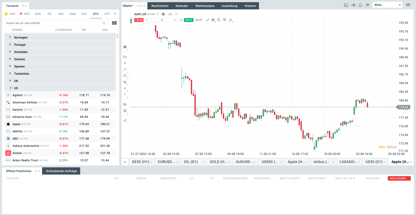Select the trendline drawing tool
This screenshot has height=215, width=416.
[x=125, y=69]
